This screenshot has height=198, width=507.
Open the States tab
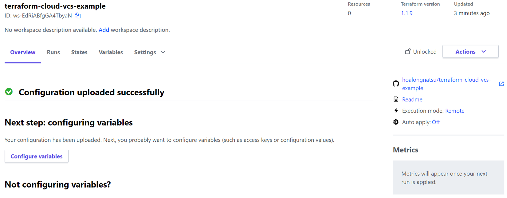tap(79, 52)
